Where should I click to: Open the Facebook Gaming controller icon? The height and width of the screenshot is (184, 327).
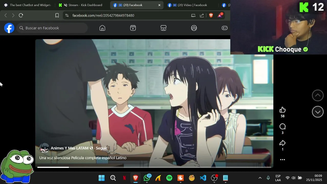225,28
